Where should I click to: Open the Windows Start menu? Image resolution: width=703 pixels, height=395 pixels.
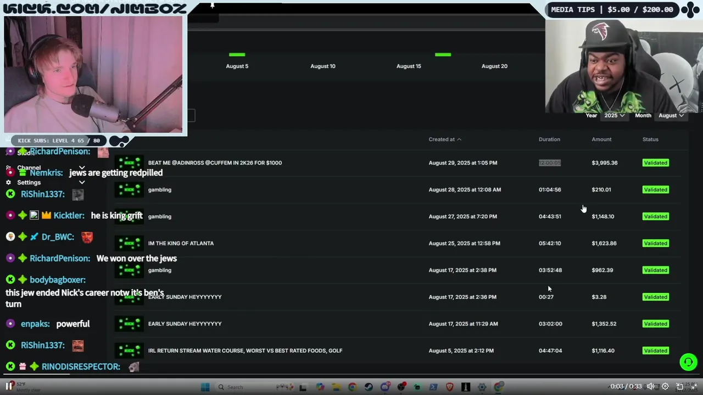(205, 387)
